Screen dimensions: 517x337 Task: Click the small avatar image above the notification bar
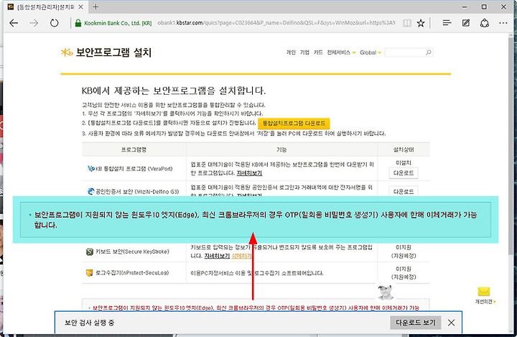385,292
